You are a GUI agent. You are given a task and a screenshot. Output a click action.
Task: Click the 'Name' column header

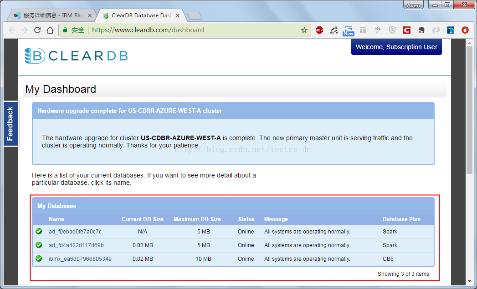(x=56, y=219)
